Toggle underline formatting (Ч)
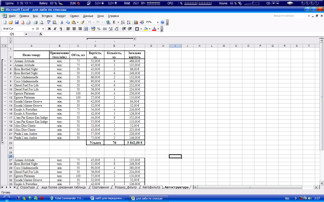 point(61,29)
